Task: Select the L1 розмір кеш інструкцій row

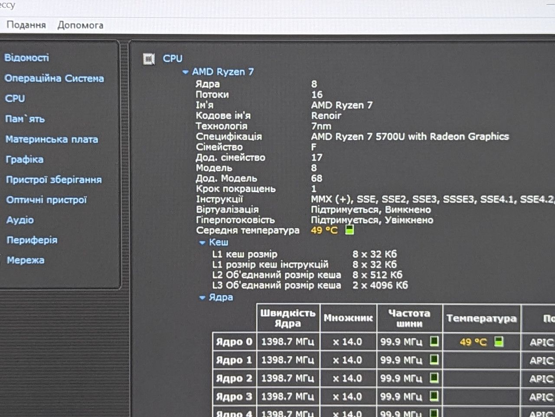Action: tap(304, 265)
